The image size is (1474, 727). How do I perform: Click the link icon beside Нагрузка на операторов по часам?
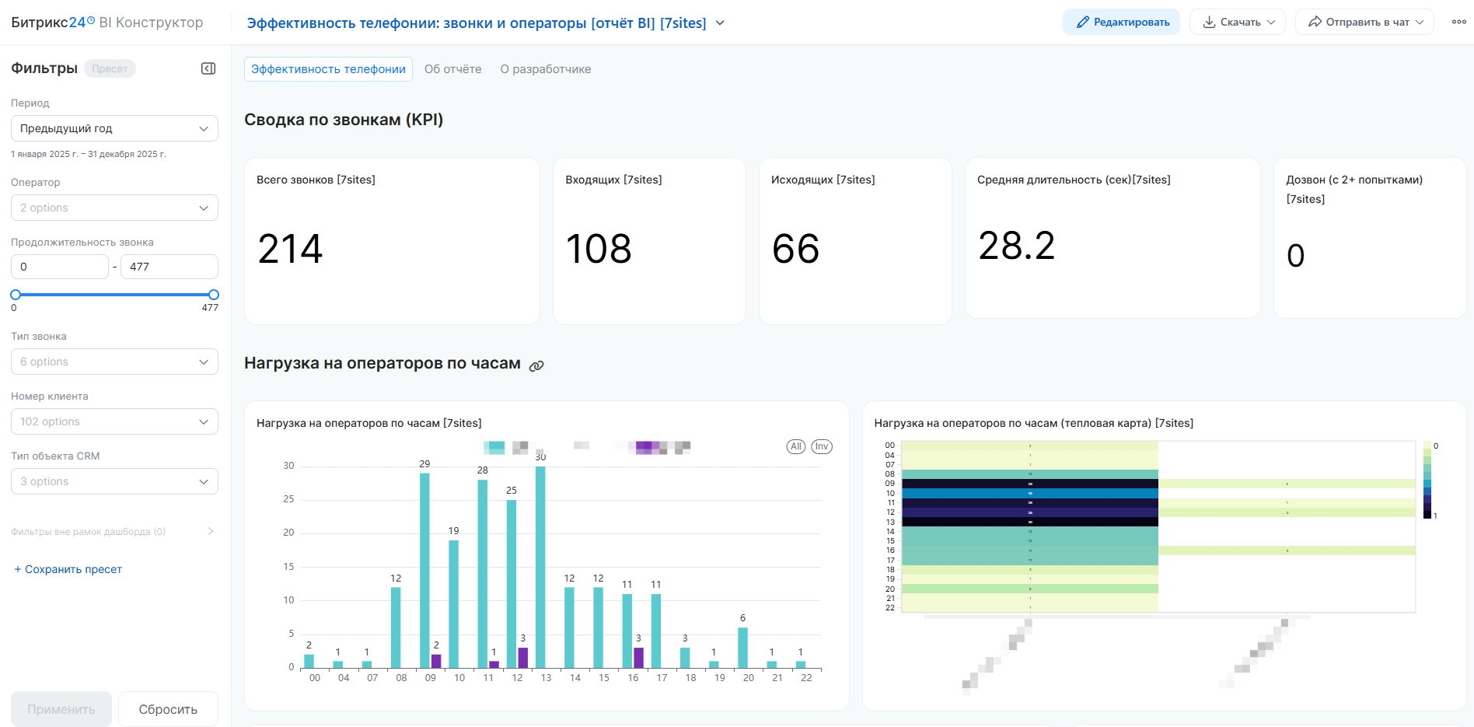536,366
